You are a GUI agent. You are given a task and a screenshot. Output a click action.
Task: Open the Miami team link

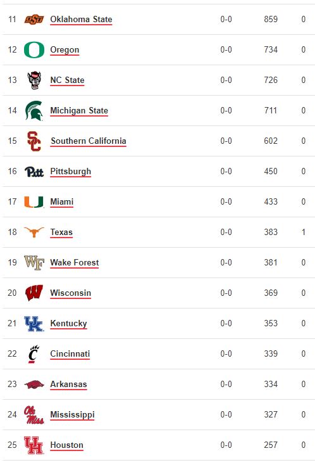pos(61,201)
